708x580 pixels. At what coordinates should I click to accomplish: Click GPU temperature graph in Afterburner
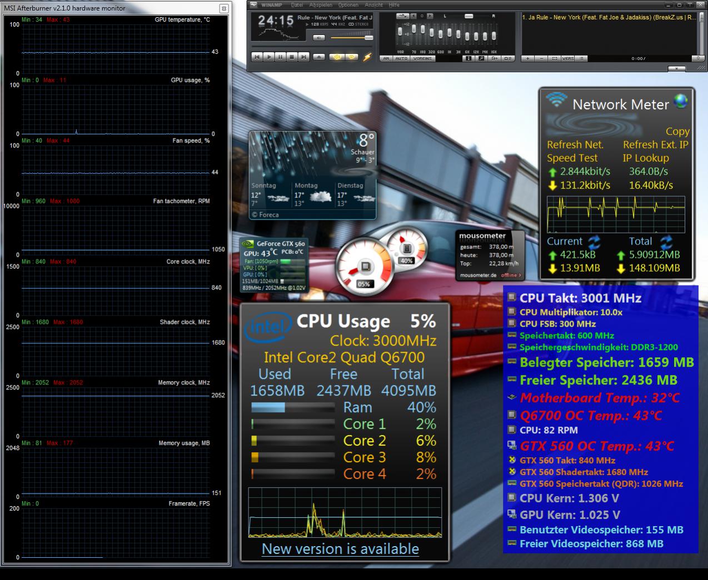pyautogui.click(x=116, y=49)
